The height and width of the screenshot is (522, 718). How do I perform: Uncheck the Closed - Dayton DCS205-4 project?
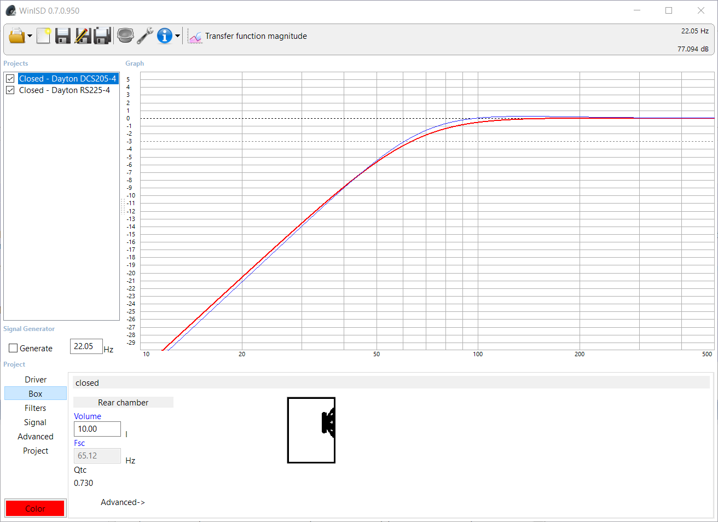(x=10, y=79)
